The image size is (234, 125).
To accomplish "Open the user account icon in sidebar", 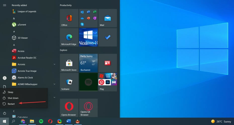I will pos(5,78).
